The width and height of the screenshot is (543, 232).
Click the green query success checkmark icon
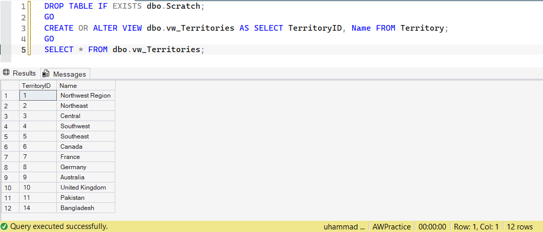tap(4, 226)
